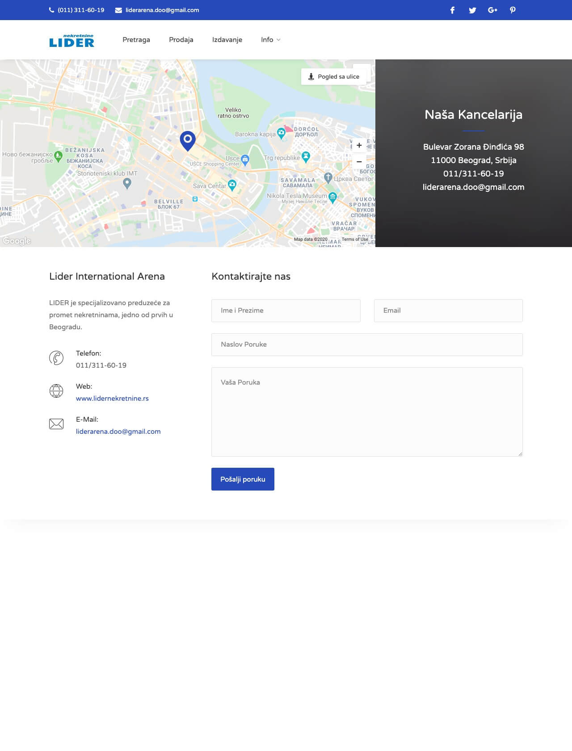This screenshot has width=572, height=751.
Task: Click the Terms of Use map link
Action: pos(355,239)
